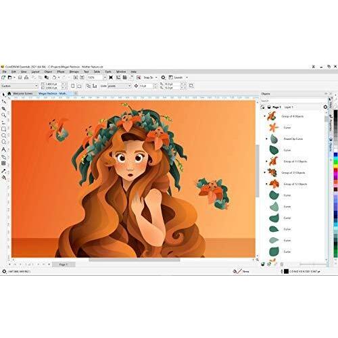338x338 pixels.
Task: Switch to the Welcome Screen tab
Action: 22,93
